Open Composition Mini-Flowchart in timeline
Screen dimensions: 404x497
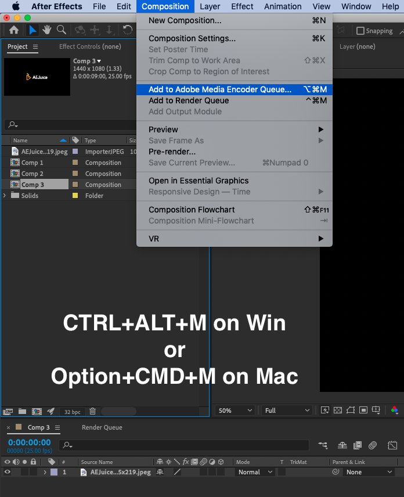pyautogui.click(x=323, y=445)
